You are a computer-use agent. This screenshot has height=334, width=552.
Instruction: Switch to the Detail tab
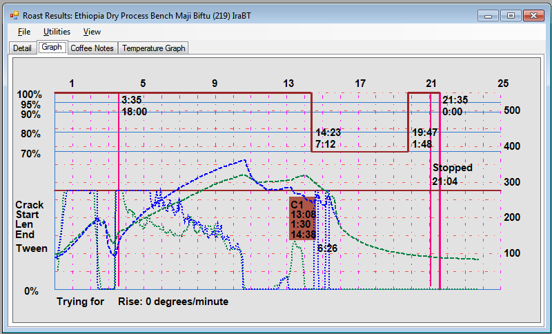pyautogui.click(x=22, y=48)
